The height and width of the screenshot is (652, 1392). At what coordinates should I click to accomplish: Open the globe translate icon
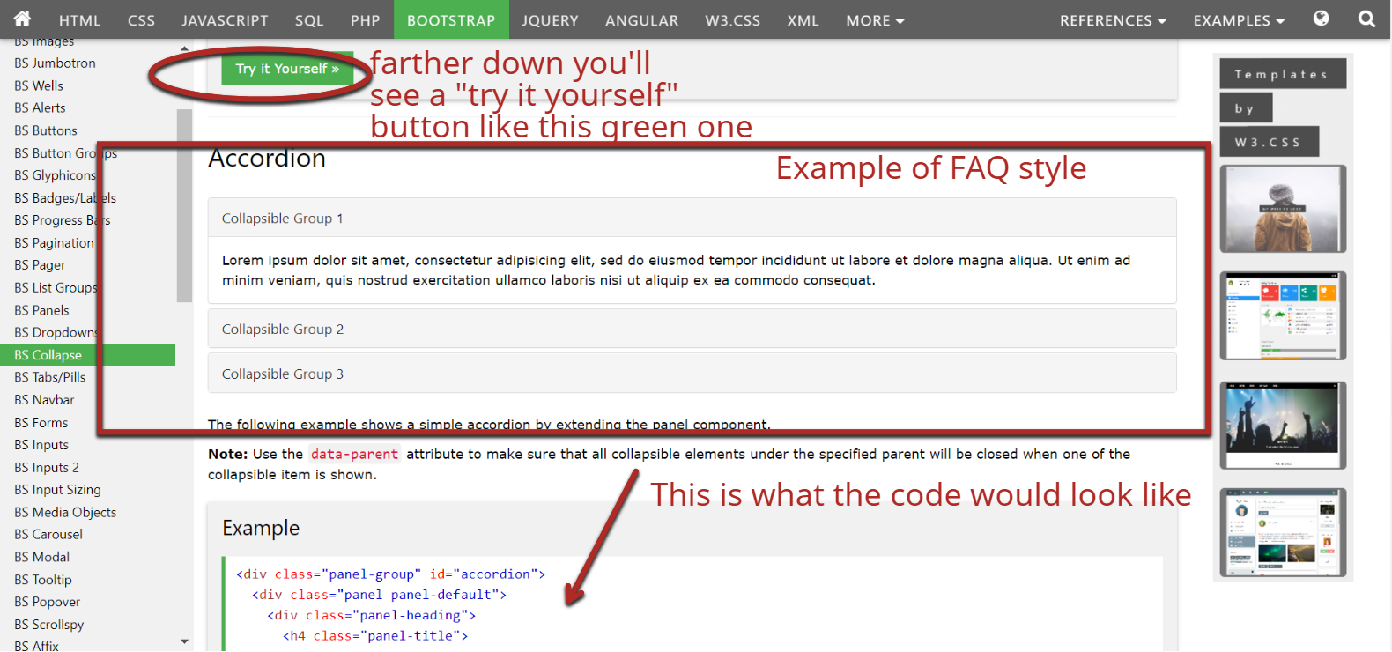pyautogui.click(x=1321, y=19)
